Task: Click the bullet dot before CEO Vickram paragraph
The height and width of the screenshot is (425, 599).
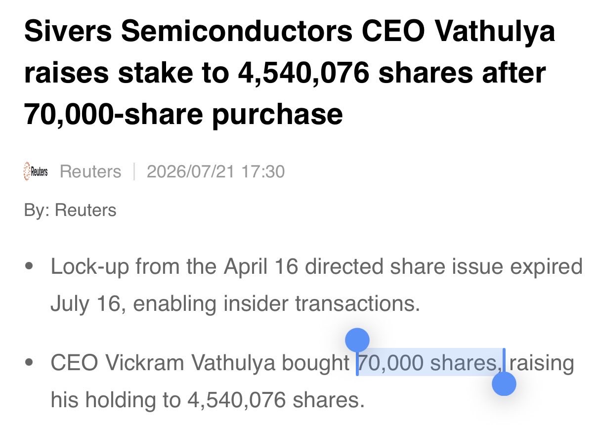Action: click(x=29, y=363)
